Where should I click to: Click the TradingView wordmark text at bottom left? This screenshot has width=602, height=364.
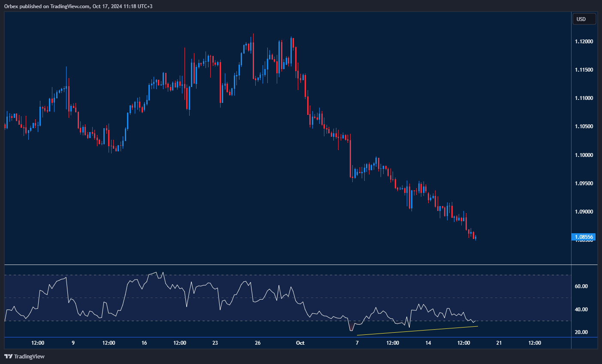[x=29, y=356]
